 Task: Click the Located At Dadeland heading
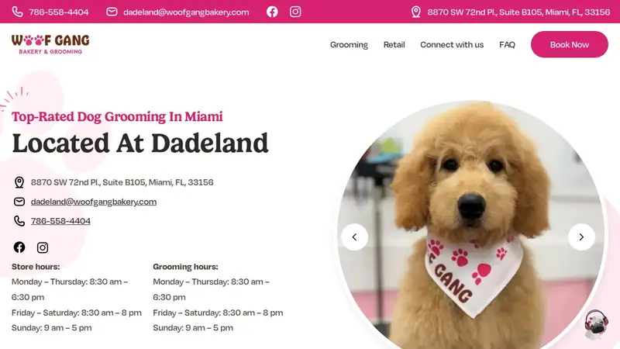click(x=140, y=143)
